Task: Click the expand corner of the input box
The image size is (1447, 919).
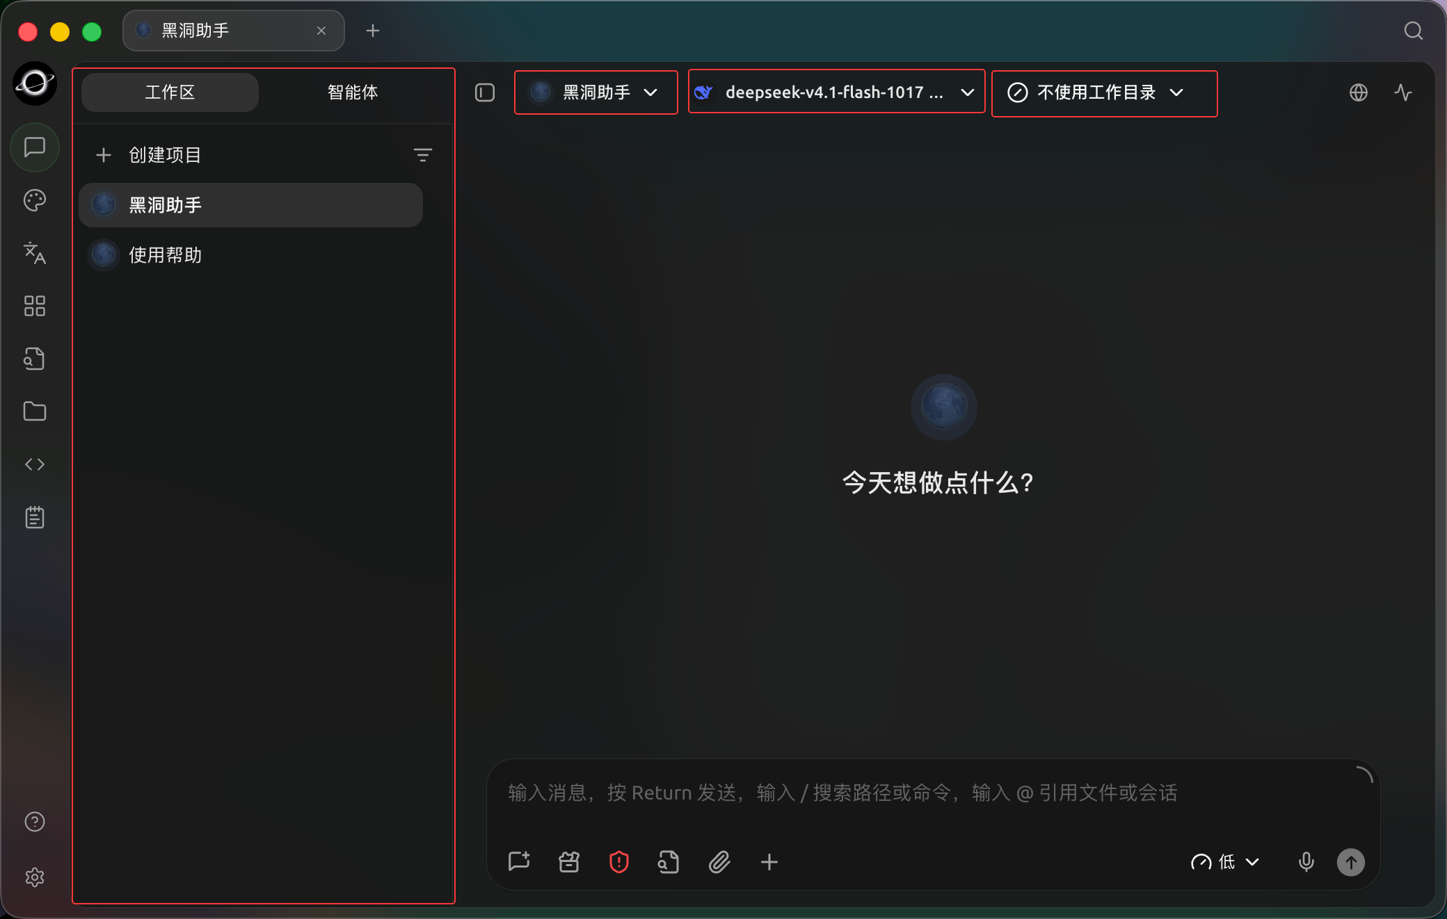Action: (1365, 774)
